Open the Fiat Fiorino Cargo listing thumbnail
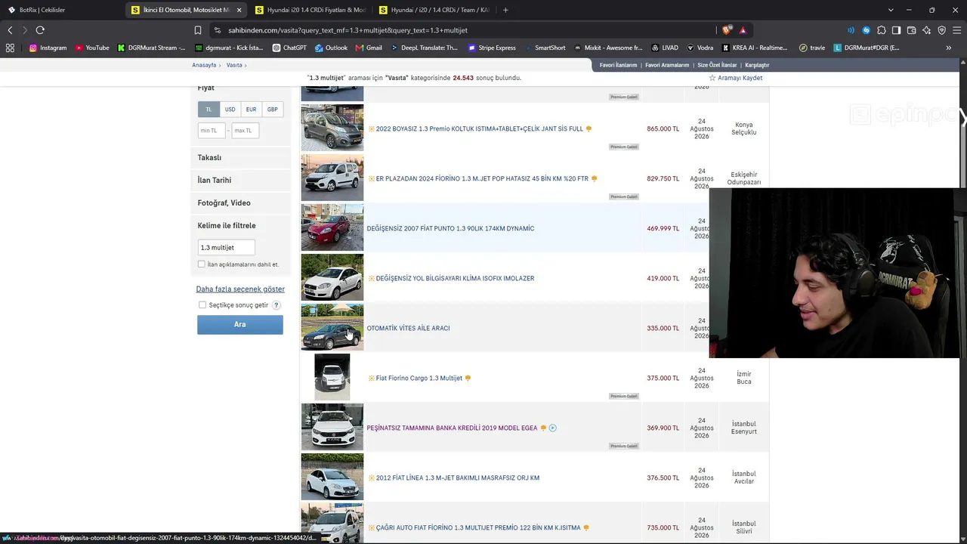967x544 pixels. (x=332, y=377)
